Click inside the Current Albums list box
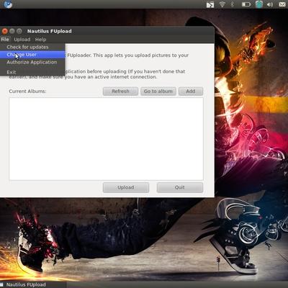The height and width of the screenshot is (288, 288). tap(106, 139)
